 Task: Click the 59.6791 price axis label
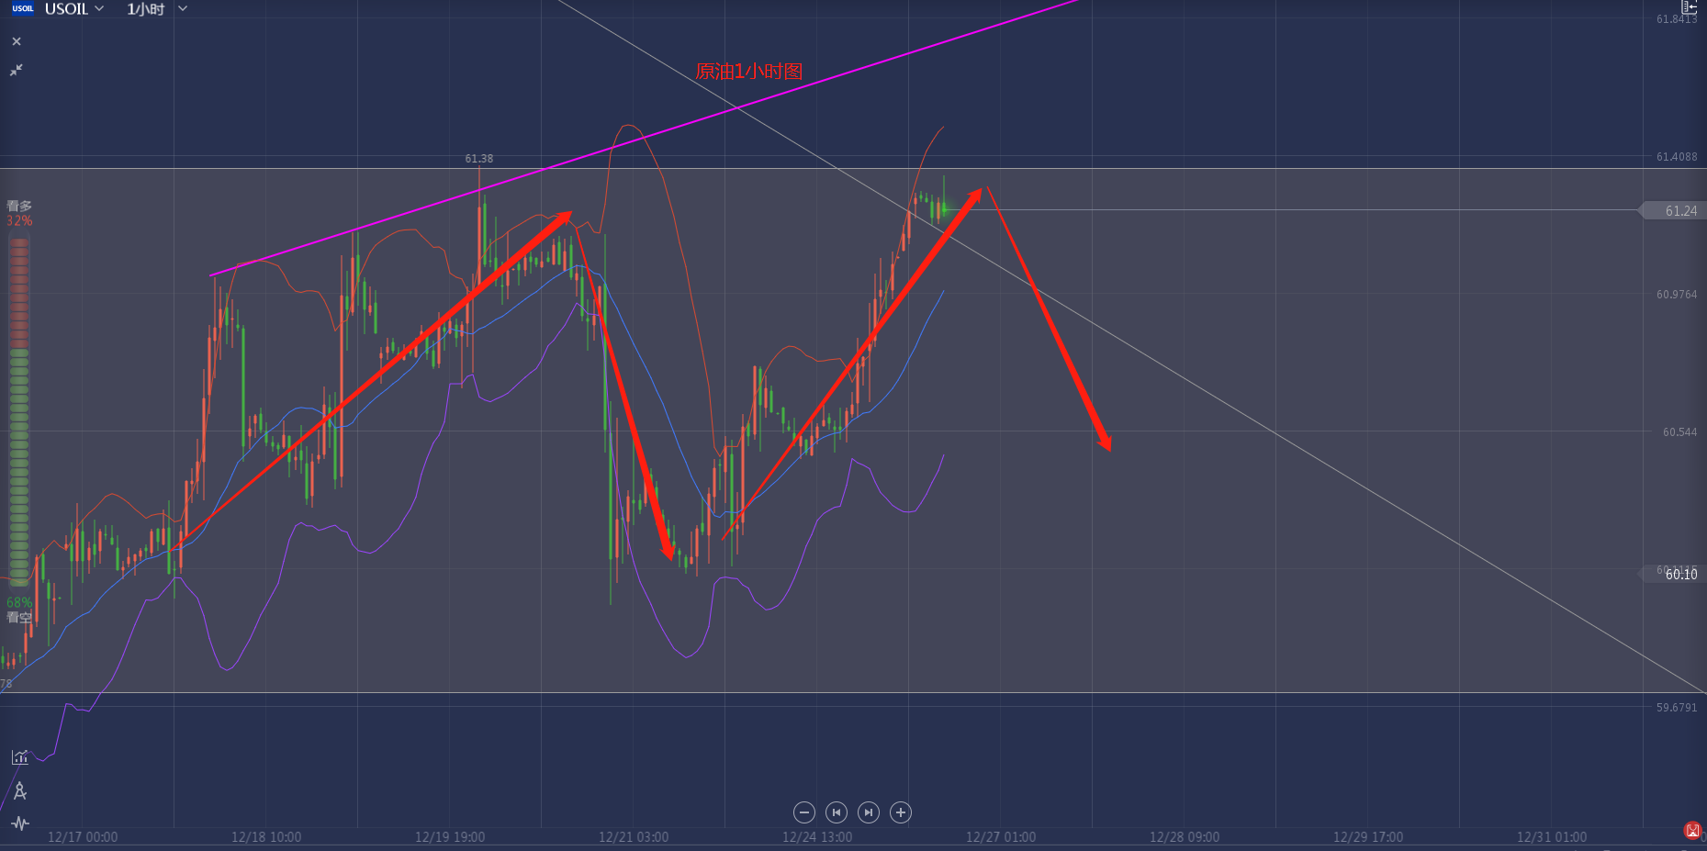1677,708
